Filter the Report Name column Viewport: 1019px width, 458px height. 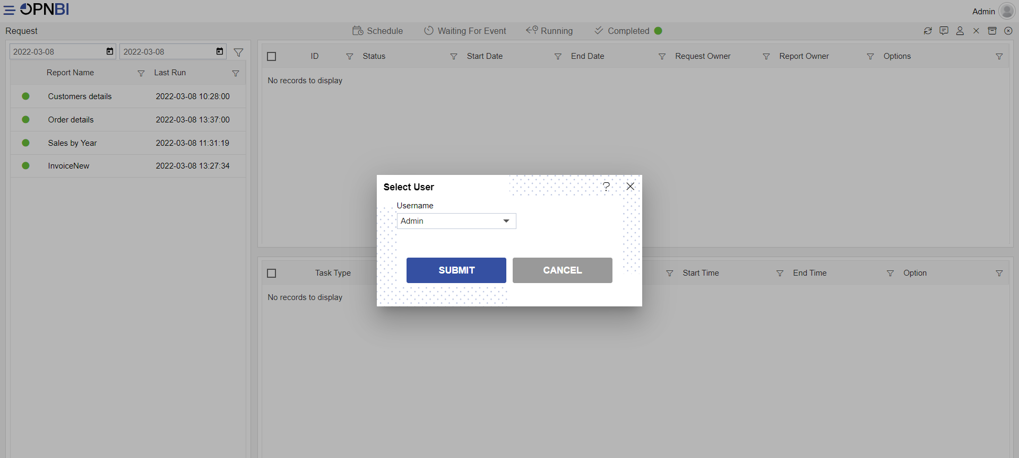pos(141,73)
